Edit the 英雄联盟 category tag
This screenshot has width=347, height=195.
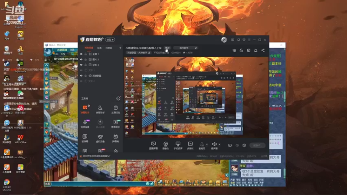tap(138, 52)
